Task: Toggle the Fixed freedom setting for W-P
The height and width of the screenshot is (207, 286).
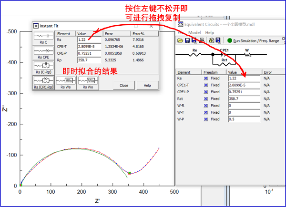Action: (206, 119)
